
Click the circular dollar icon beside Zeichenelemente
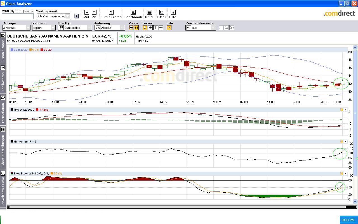(232, 27)
